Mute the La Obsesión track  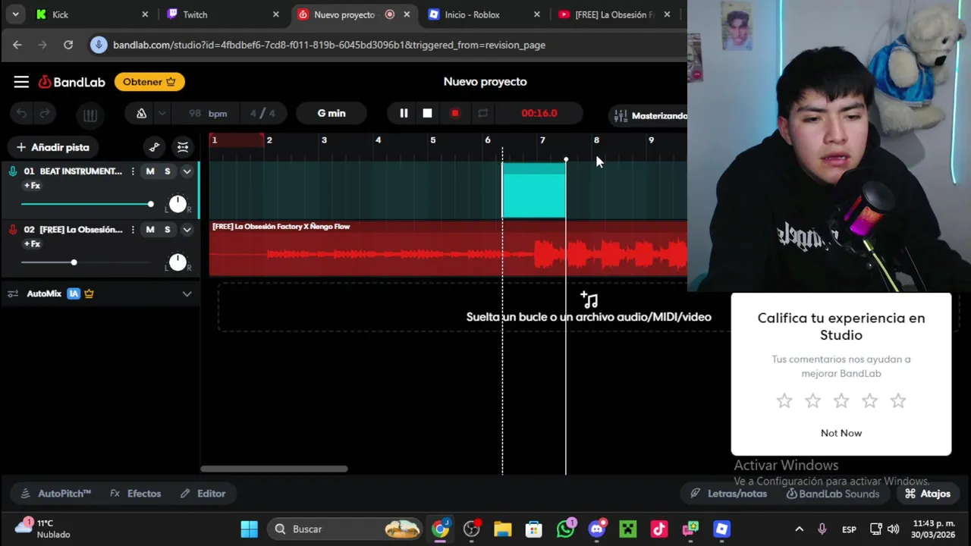[x=150, y=230]
